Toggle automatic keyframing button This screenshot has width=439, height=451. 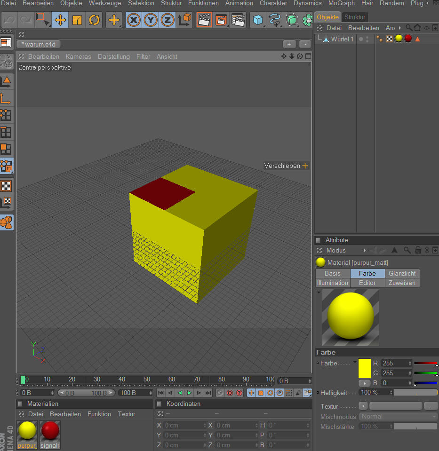230,393
